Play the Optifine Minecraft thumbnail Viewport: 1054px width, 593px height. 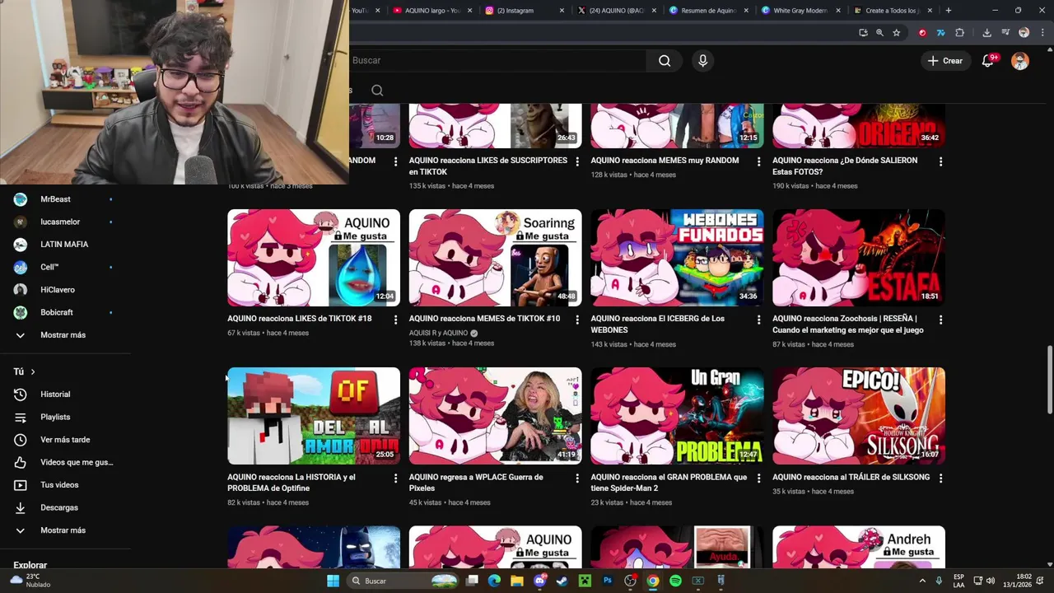click(x=314, y=416)
